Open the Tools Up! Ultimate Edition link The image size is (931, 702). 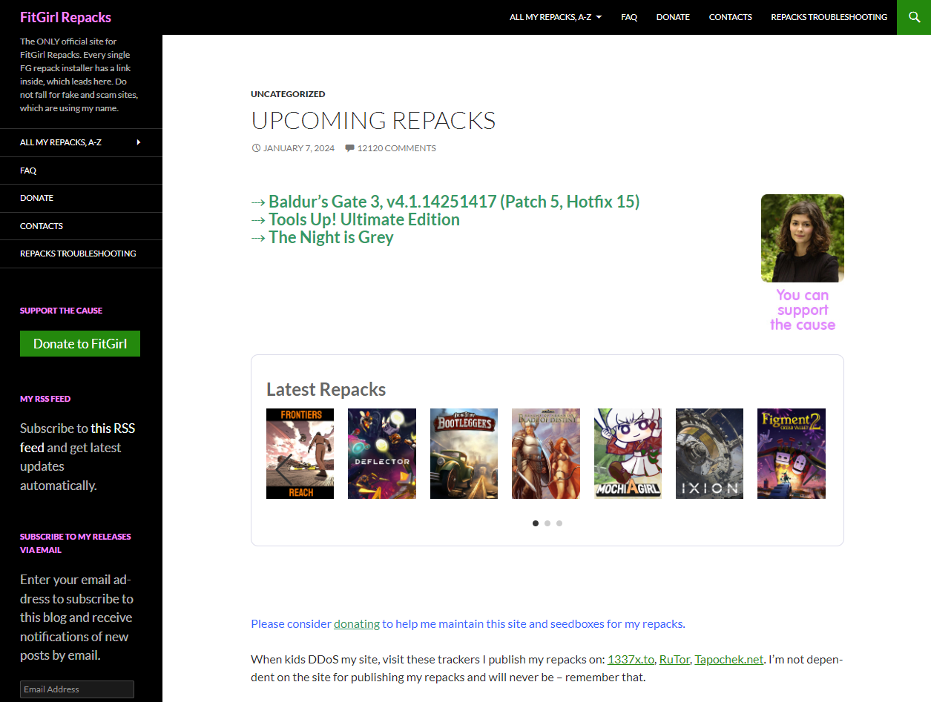364,219
